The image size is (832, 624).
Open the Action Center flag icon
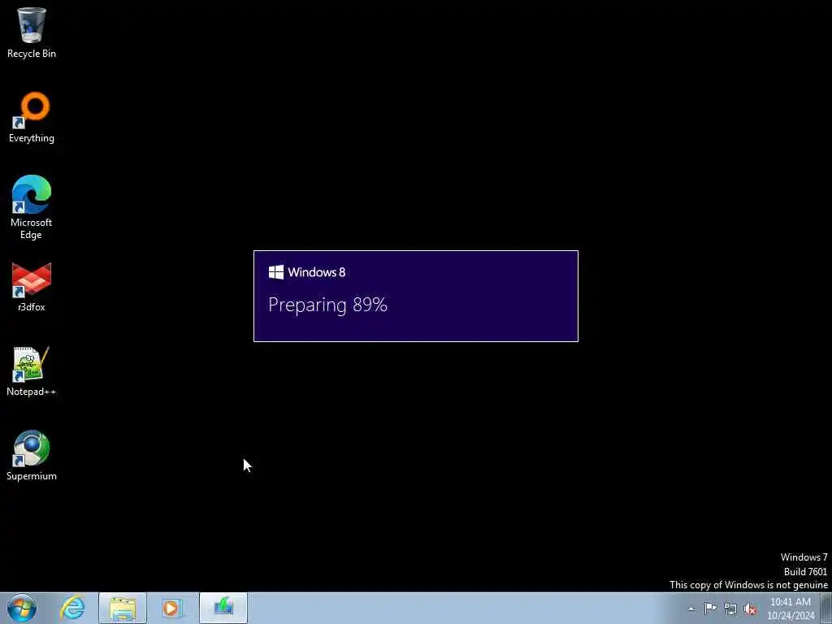710,609
